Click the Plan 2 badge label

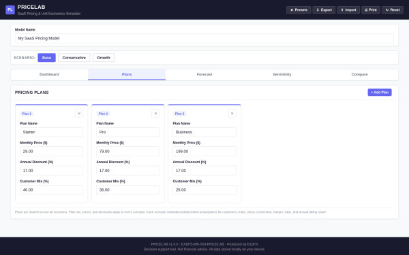tap(103, 114)
